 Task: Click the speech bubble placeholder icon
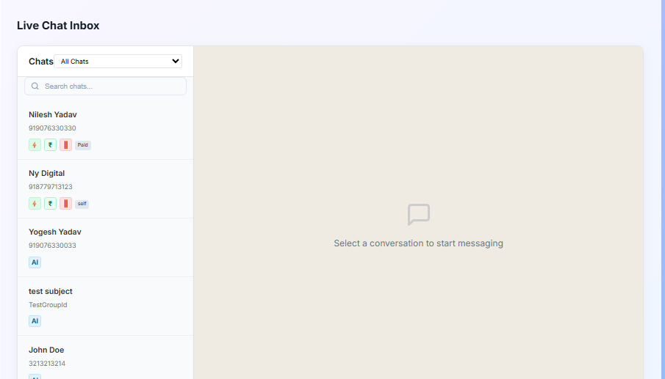[419, 215]
